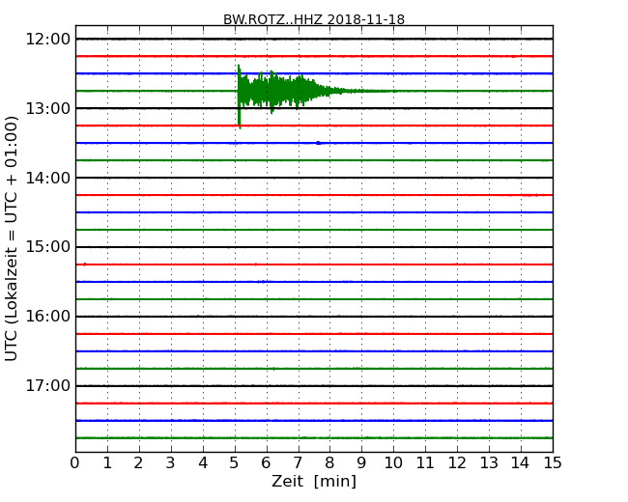The height and width of the screenshot is (502, 628).
Task: Click the small blue blip on the 13:30 trace
Action: 319,143
